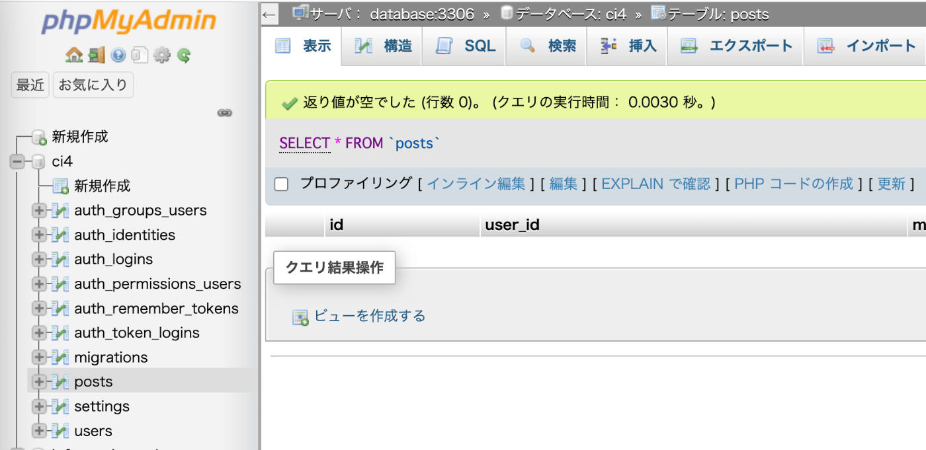Click the table icon beside auth_token_logins
The image size is (926, 450).
(61, 333)
